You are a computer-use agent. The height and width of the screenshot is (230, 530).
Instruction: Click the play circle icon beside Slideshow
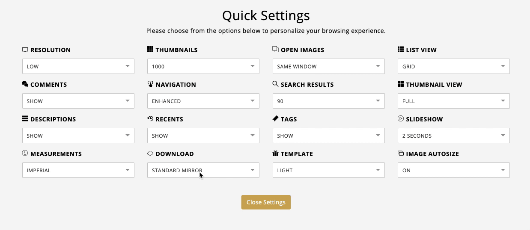pyautogui.click(x=401, y=119)
